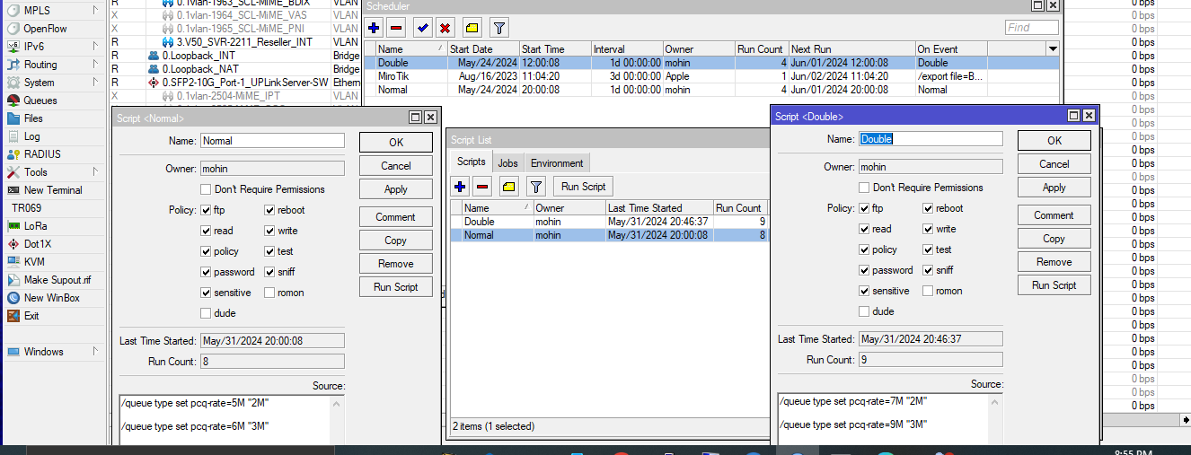The width and height of the screenshot is (1191, 455).
Task: Launch New WinBox from sidebar
Action: pyautogui.click(x=52, y=298)
